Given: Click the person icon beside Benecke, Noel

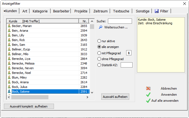Looking at the screenshot, I should [x=9, y=73].
